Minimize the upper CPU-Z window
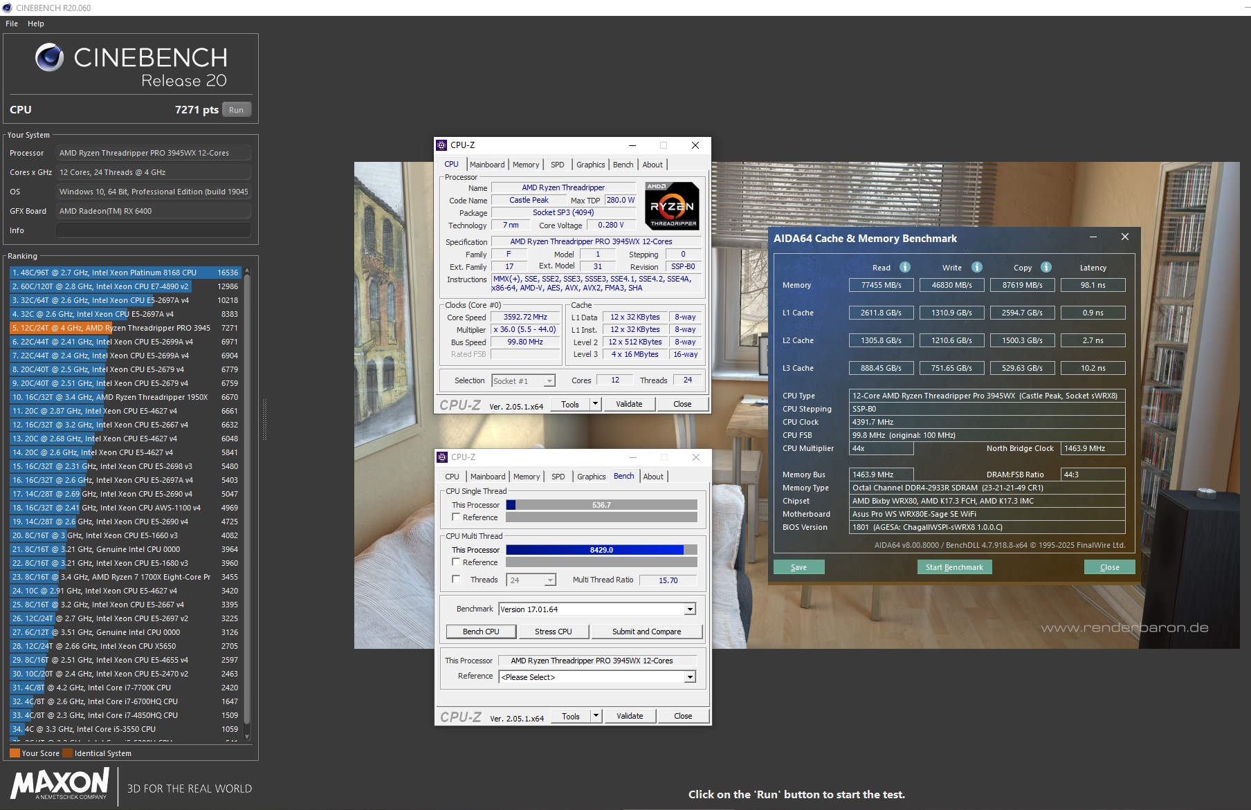Screen dimensions: 1251x810 point(632,145)
